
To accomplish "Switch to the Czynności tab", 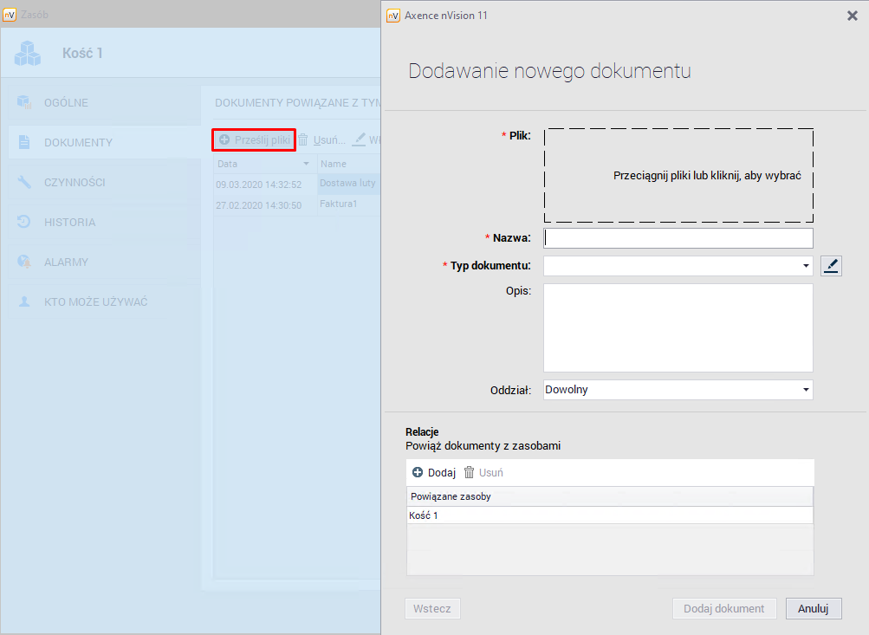I will 75,183.
